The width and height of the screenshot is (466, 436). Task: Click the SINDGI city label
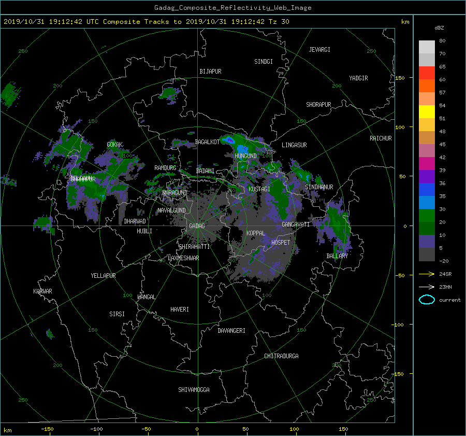(x=264, y=61)
